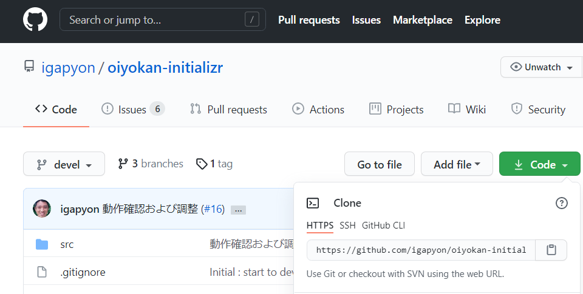Click the src folder icon
Screen dimensions: 583x294
point(42,244)
